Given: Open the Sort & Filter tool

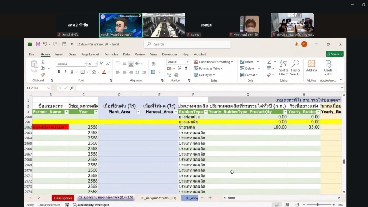Looking at the screenshot, I should pyautogui.click(x=284, y=68).
